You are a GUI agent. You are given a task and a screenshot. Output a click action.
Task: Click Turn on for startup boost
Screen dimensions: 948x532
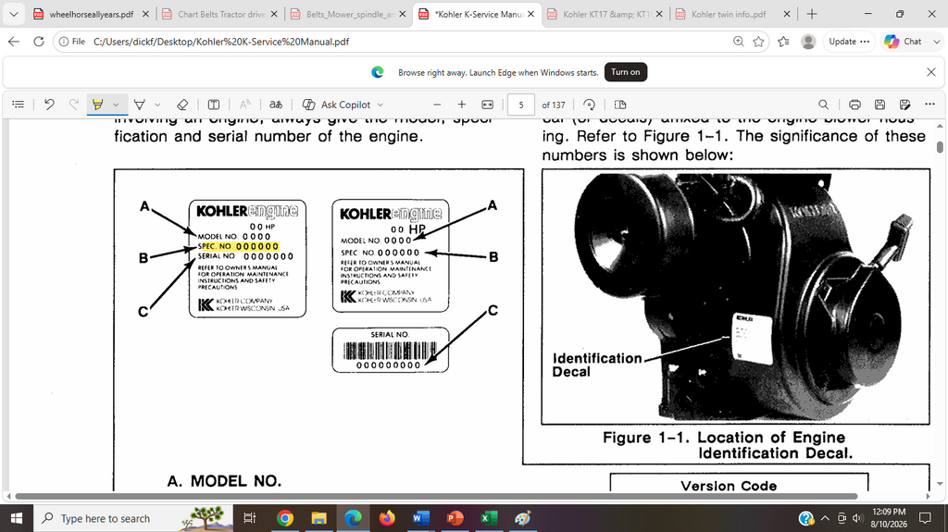tap(625, 72)
